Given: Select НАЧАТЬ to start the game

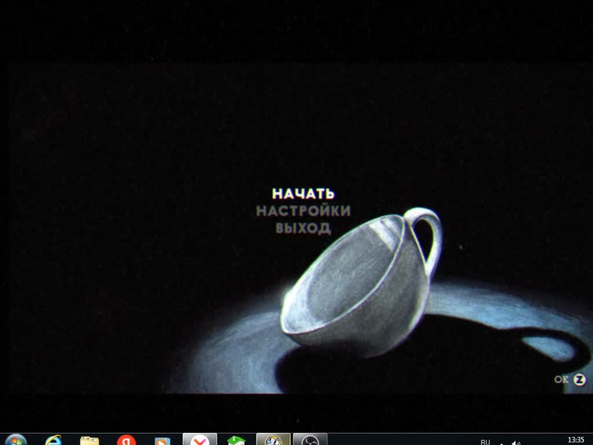Looking at the screenshot, I should 303,194.
